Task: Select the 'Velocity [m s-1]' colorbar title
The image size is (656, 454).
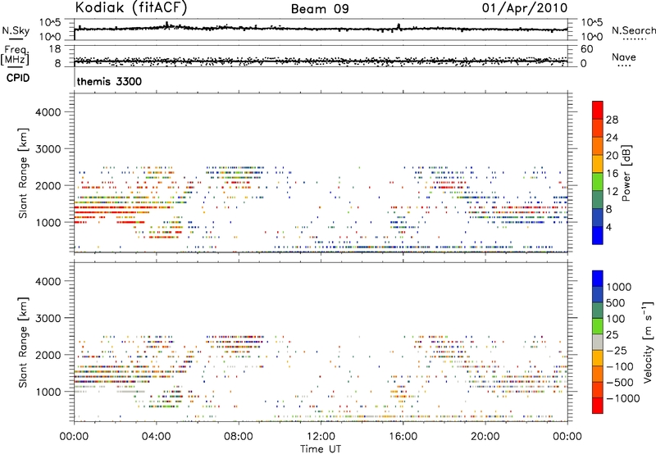Action: (x=648, y=343)
